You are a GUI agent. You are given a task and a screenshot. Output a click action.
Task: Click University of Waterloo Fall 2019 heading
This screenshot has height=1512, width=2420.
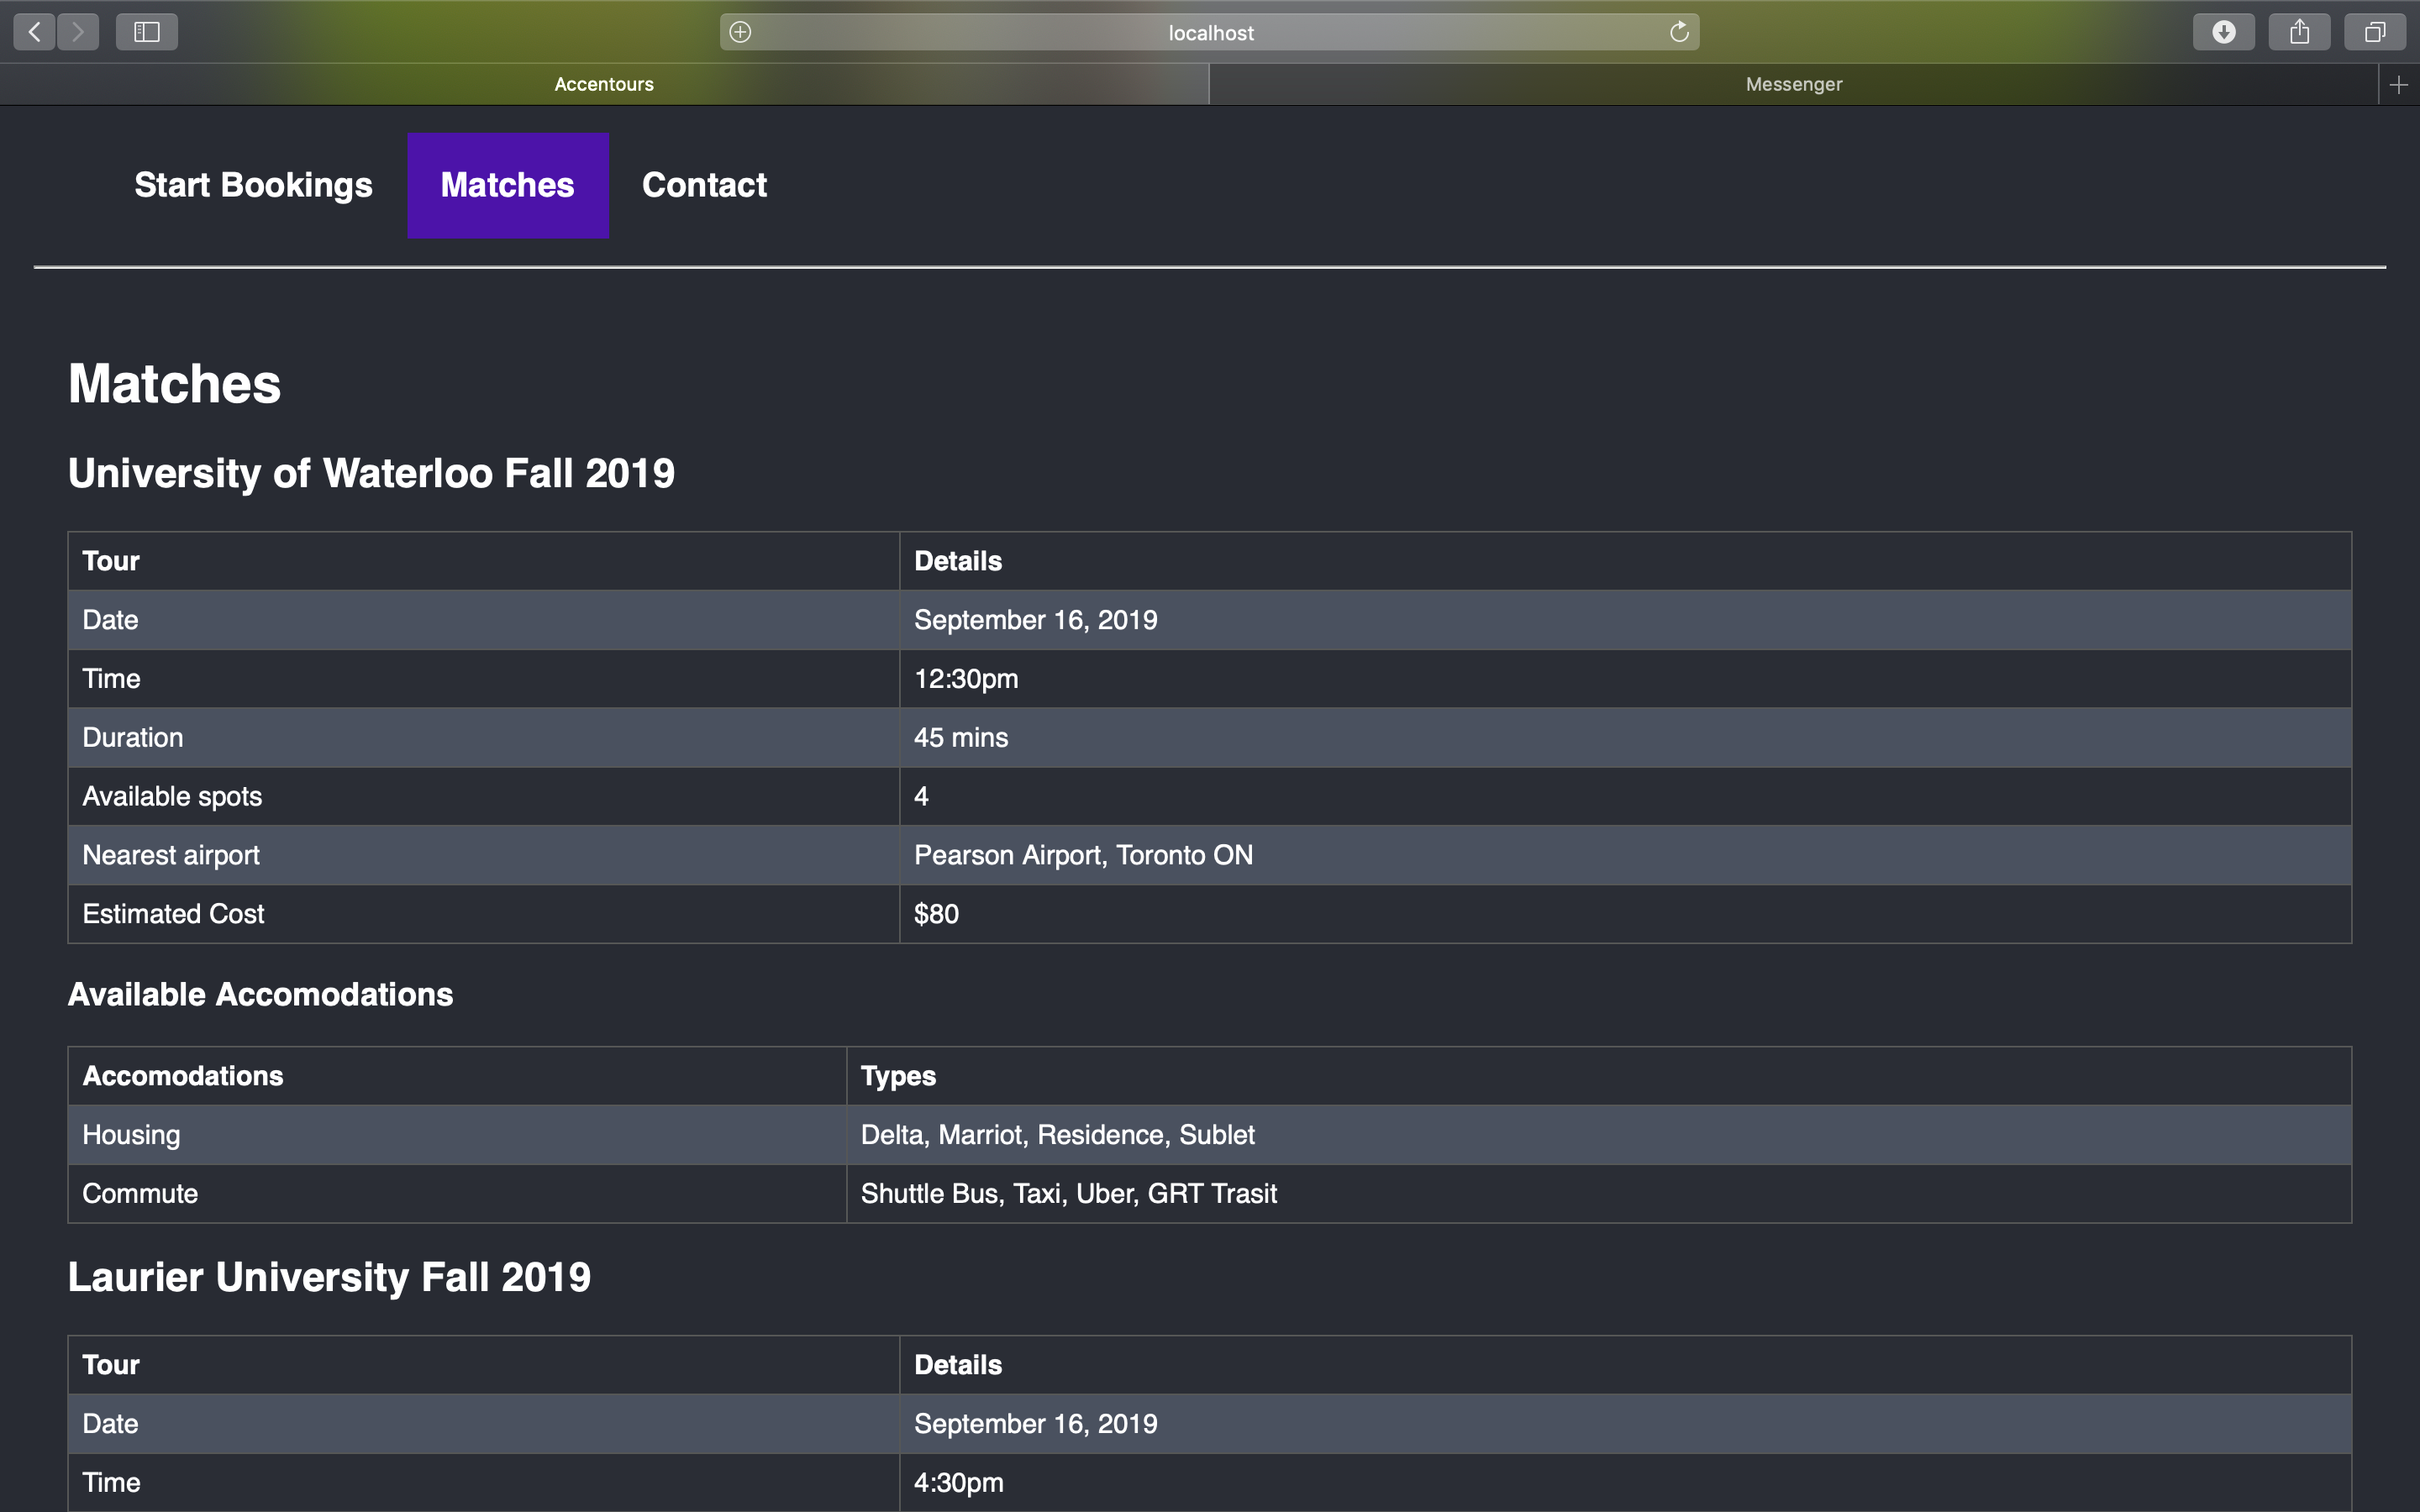[x=371, y=473]
